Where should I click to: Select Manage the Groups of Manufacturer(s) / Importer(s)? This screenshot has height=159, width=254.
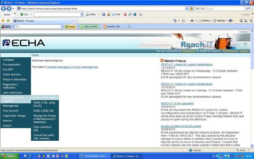[x=45, y=119]
